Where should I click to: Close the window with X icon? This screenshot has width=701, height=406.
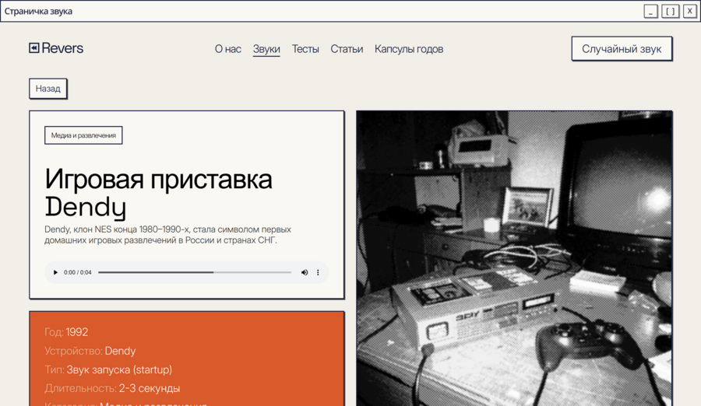690,11
